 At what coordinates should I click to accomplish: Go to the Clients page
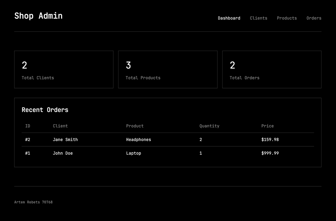258,18
